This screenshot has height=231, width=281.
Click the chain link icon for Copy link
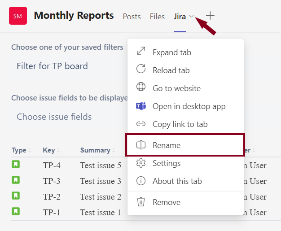[141, 124]
